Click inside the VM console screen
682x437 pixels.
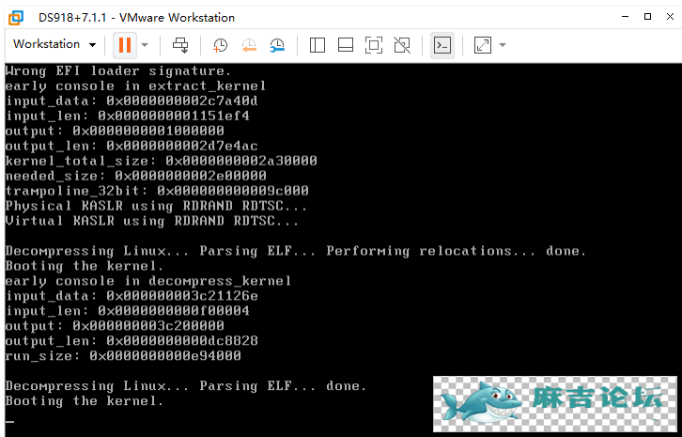[x=343, y=250]
